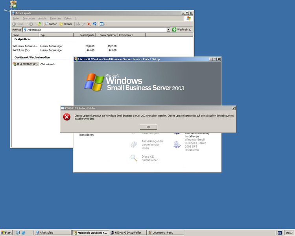Screen dimensions: 295x236
Task: Click the 20,0 GB total size value
Action: tap(90, 46)
